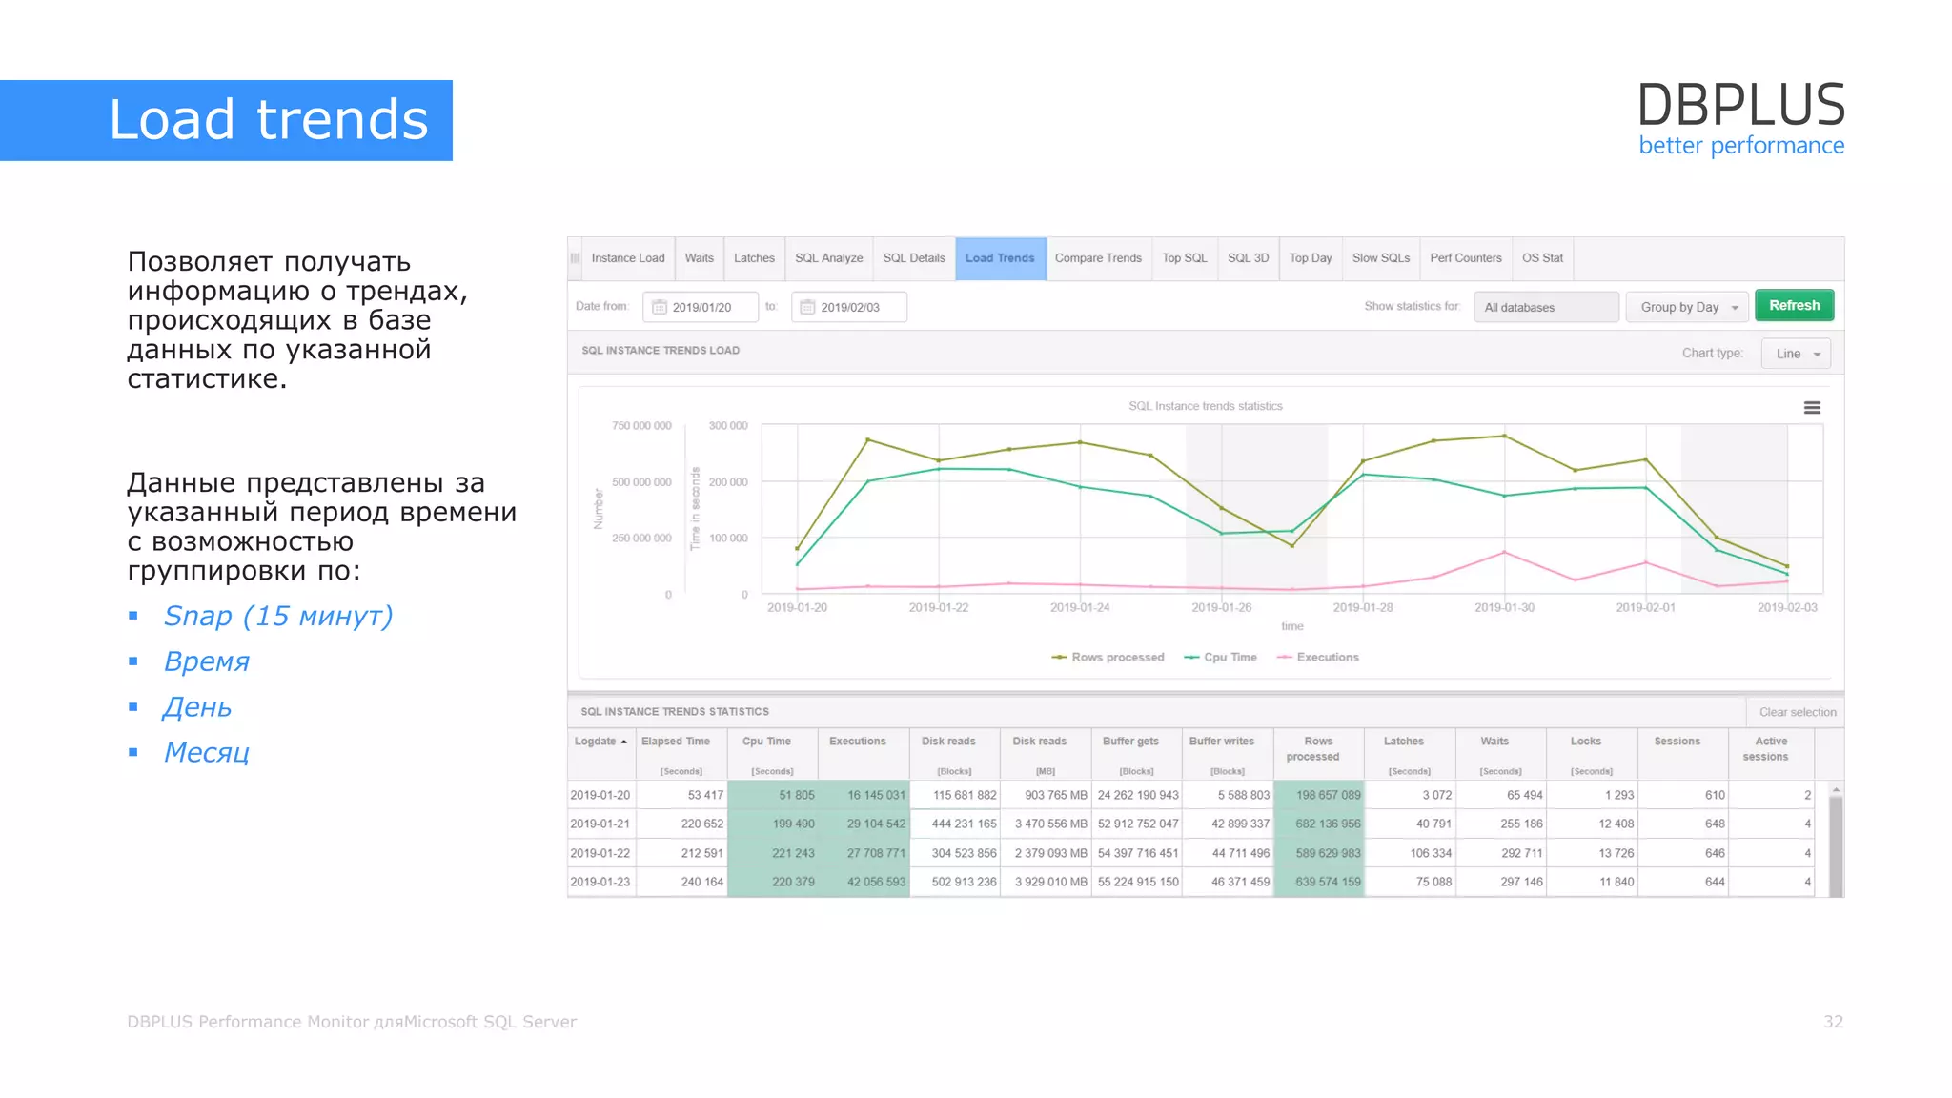
Task: Click Disk reads MB column header
Action: click(1045, 754)
